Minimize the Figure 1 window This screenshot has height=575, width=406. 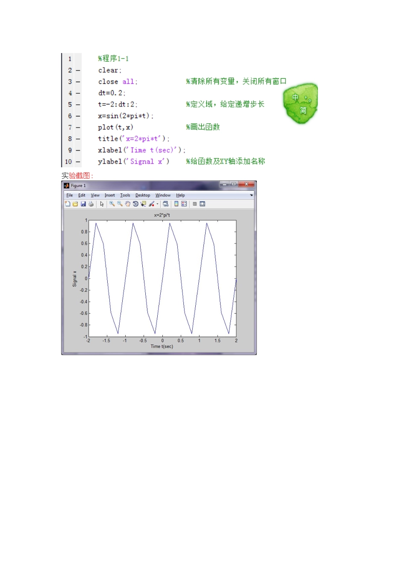(225, 184)
